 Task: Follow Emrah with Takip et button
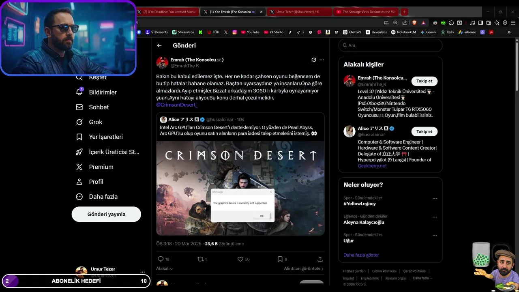(424, 81)
